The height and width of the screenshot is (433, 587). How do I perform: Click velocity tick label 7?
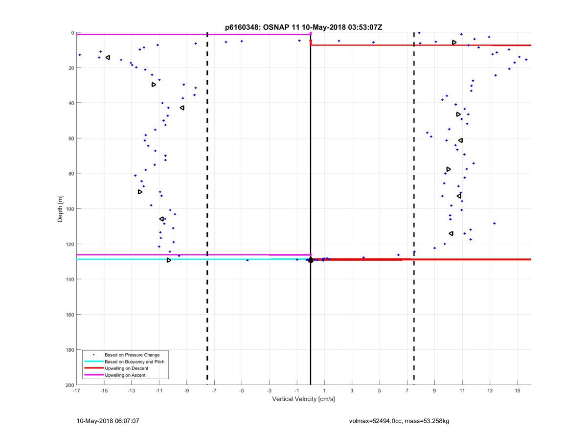point(407,391)
